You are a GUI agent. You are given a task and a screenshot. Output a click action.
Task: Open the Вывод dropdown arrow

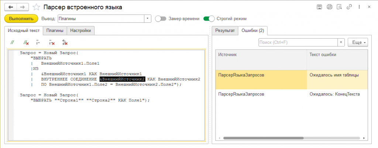point(148,18)
